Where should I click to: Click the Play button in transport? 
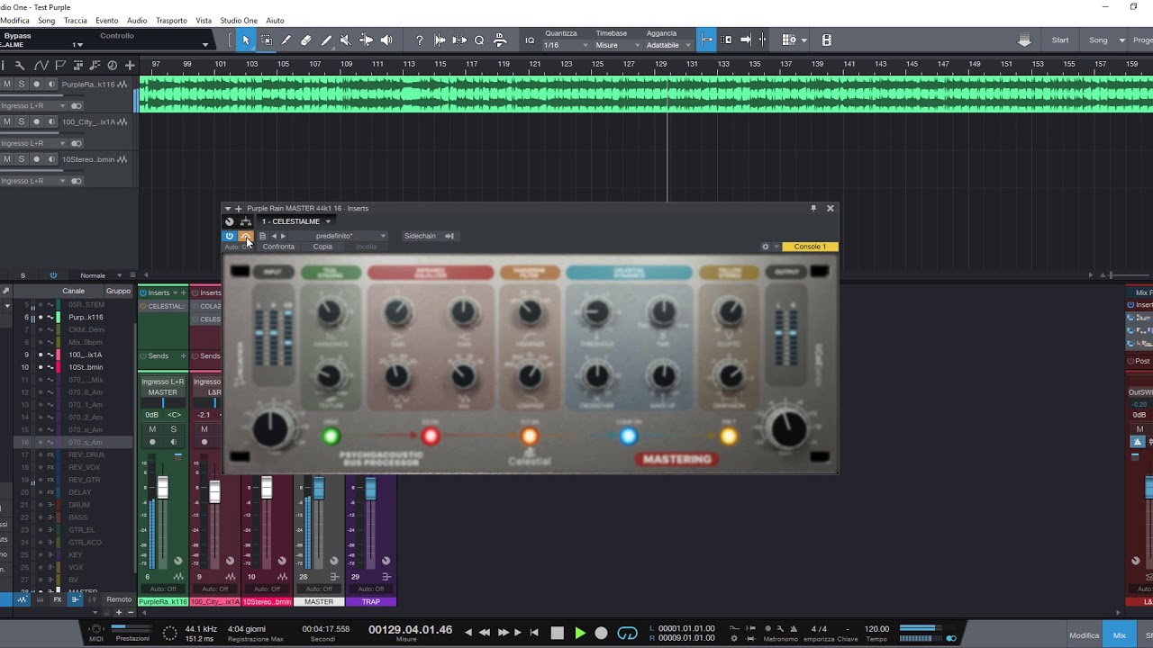[579, 633]
